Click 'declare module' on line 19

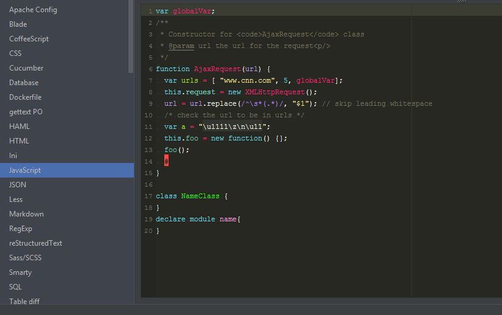(186, 219)
